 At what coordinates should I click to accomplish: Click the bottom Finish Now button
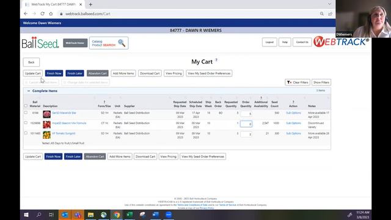(53, 156)
